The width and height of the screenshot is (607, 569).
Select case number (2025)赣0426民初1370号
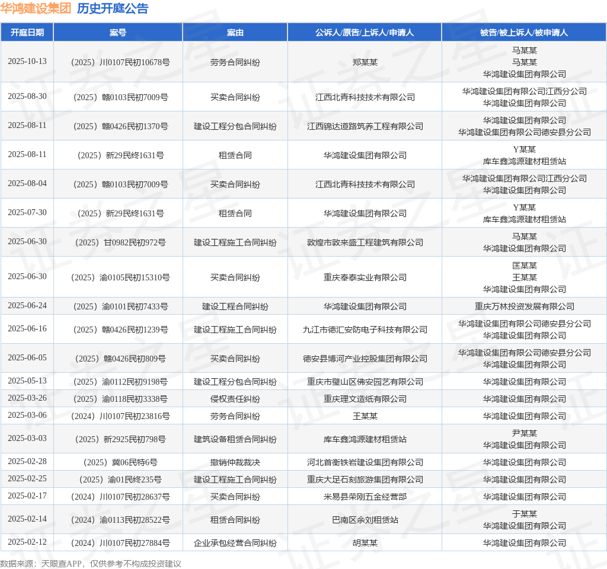click(x=120, y=126)
